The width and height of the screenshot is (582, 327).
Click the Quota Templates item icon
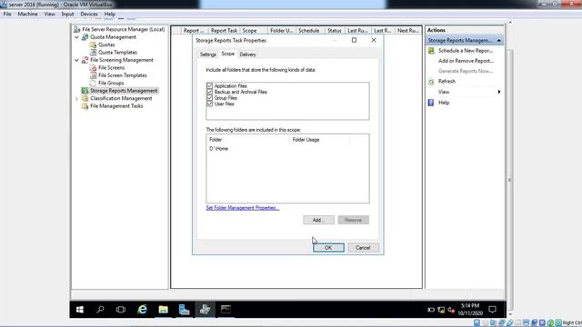(93, 53)
